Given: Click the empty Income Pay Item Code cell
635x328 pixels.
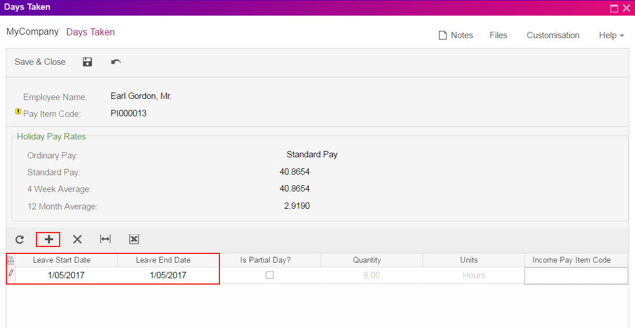Looking at the screenshot, I should coord(576,275).
